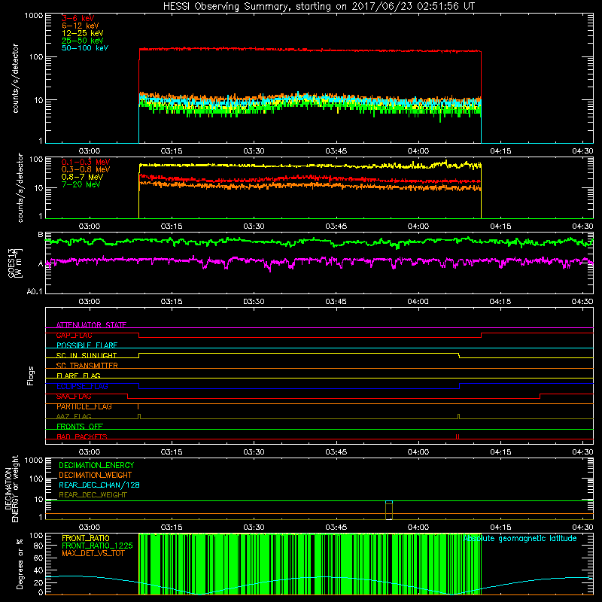The image size is (602, 602).
Task: Pick the SC_TRANSMITTER flag label
Action: [87, 366]
